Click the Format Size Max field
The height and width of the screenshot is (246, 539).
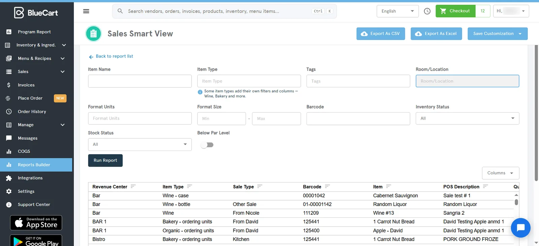(276, 119)
